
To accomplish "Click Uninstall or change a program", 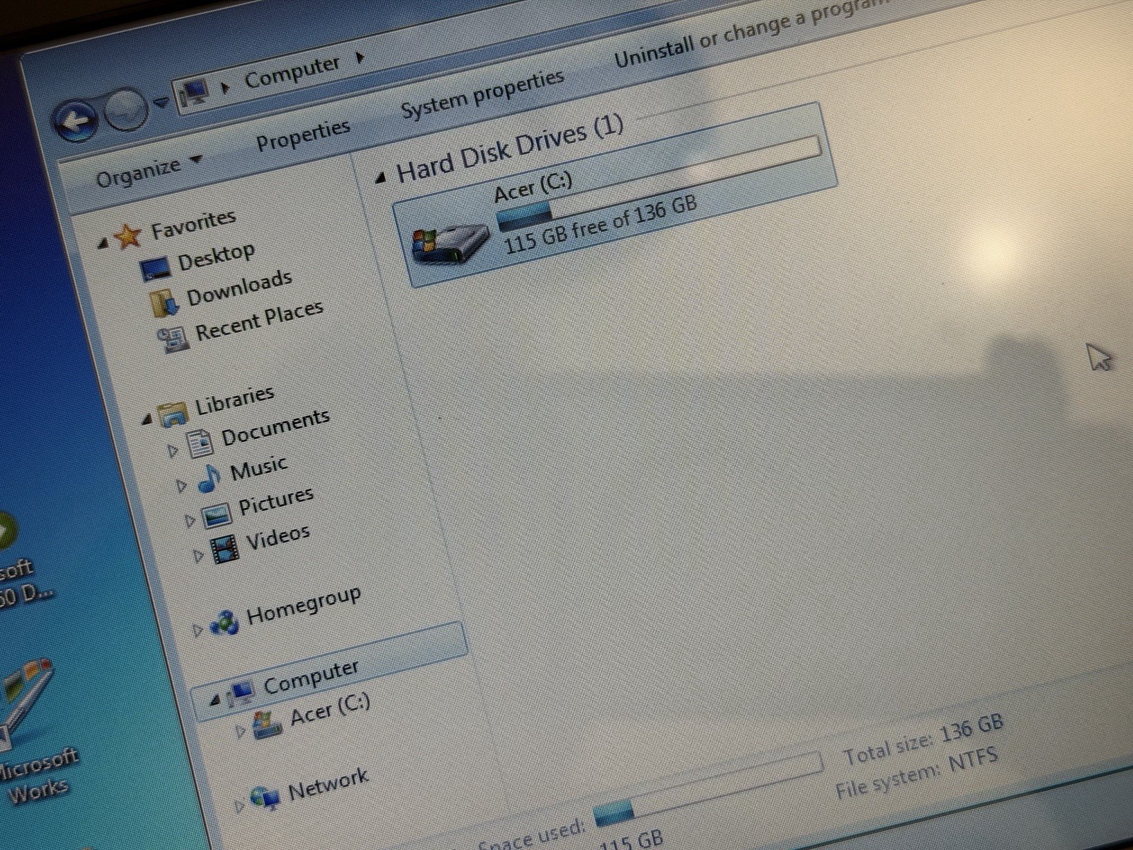I will click(751, 31).
